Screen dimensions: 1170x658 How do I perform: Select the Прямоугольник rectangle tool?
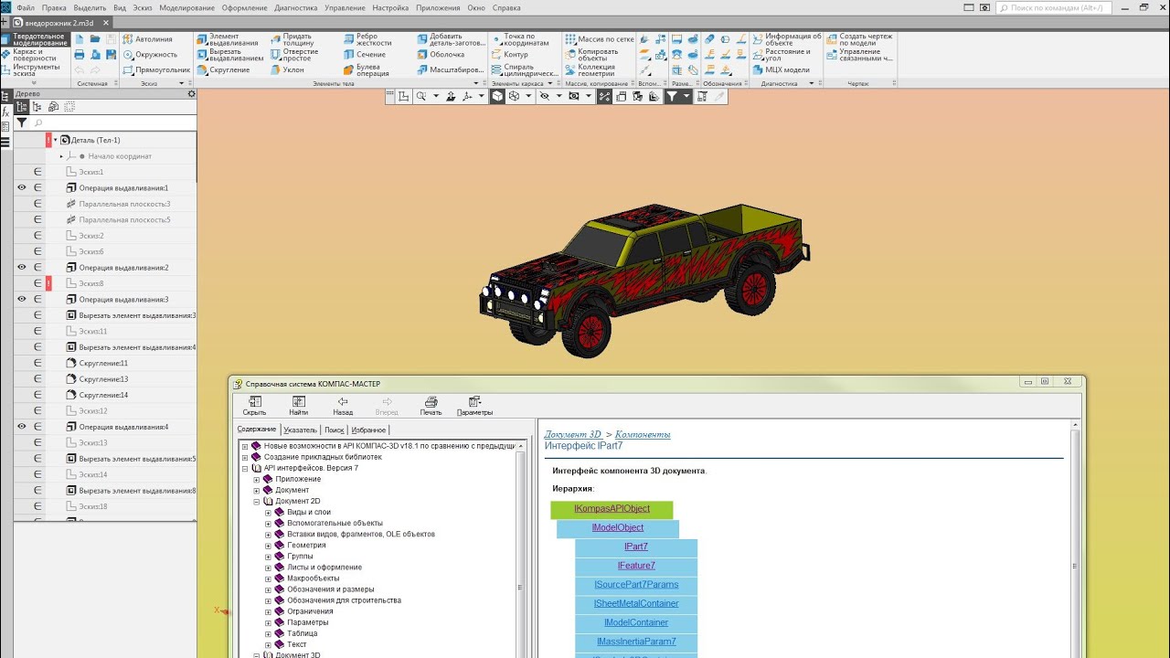pyautogui.click(x=156, y=69)
